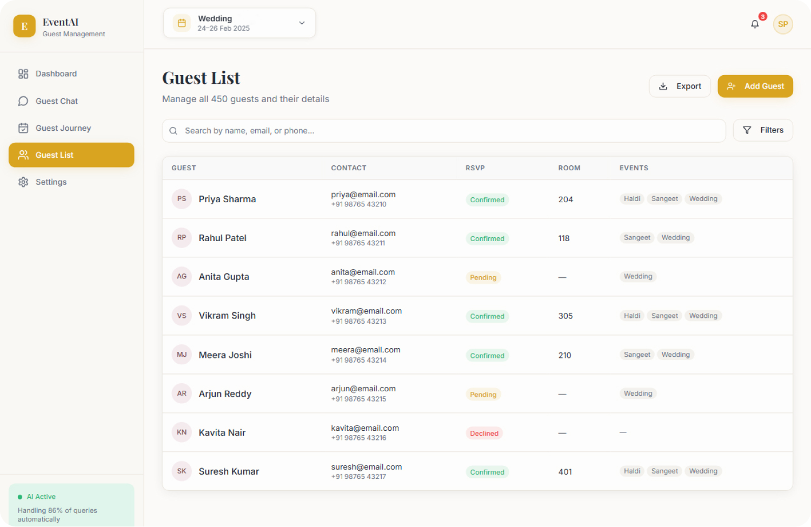Click the calendar icon in event selector

[182, 23]
